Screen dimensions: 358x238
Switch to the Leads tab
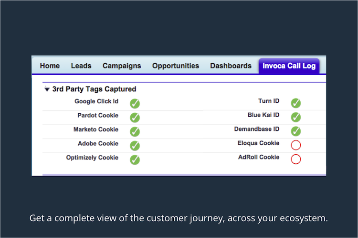81,66
